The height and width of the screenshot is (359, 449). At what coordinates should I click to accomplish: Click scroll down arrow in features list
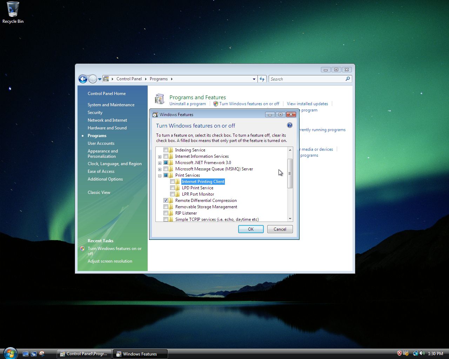[290, 219]
